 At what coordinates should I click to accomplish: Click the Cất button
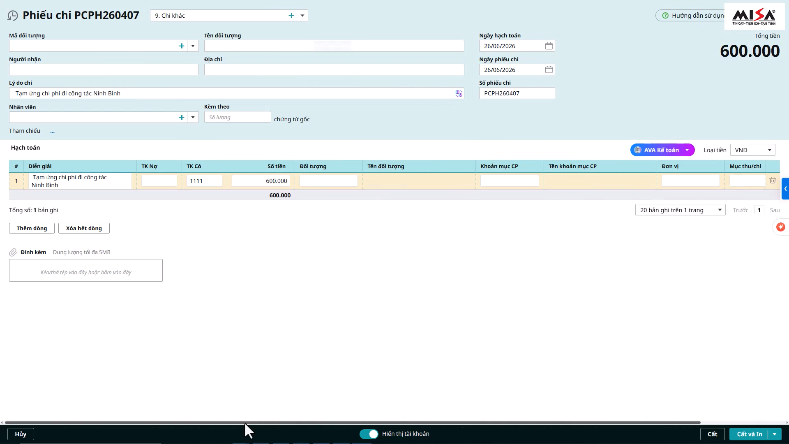pyautogui.click(x=712, y=434)
